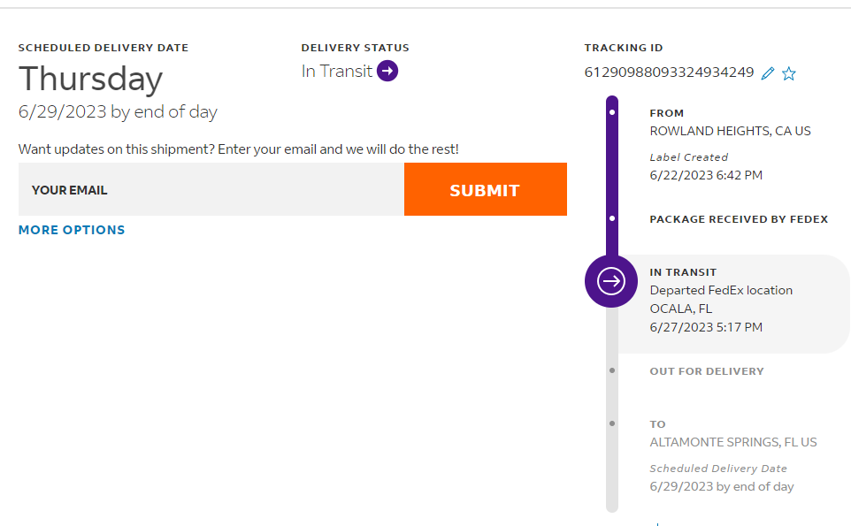Click the Departed FedEx location status entry
This screenshot has height=526, width=851.
tap(721, 290)
